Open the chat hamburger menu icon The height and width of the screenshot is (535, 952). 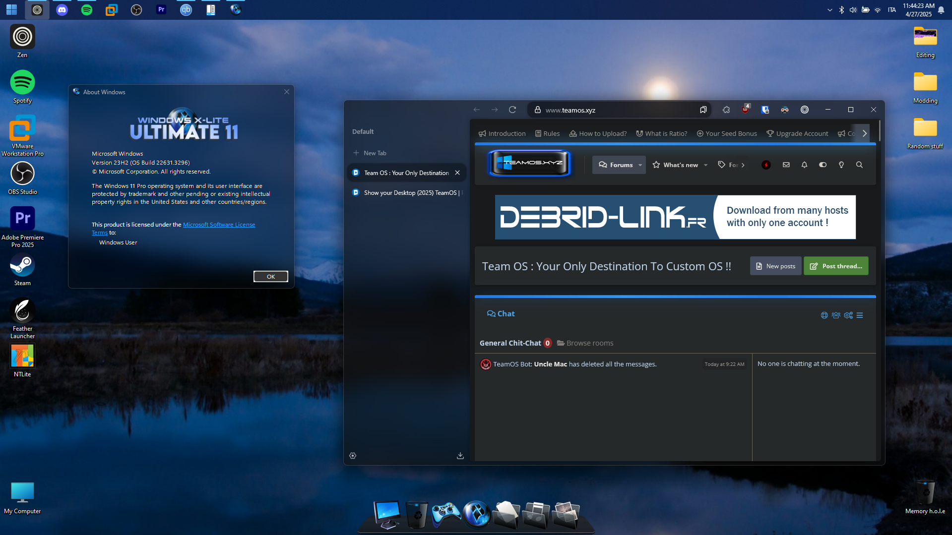click(860, 315)
